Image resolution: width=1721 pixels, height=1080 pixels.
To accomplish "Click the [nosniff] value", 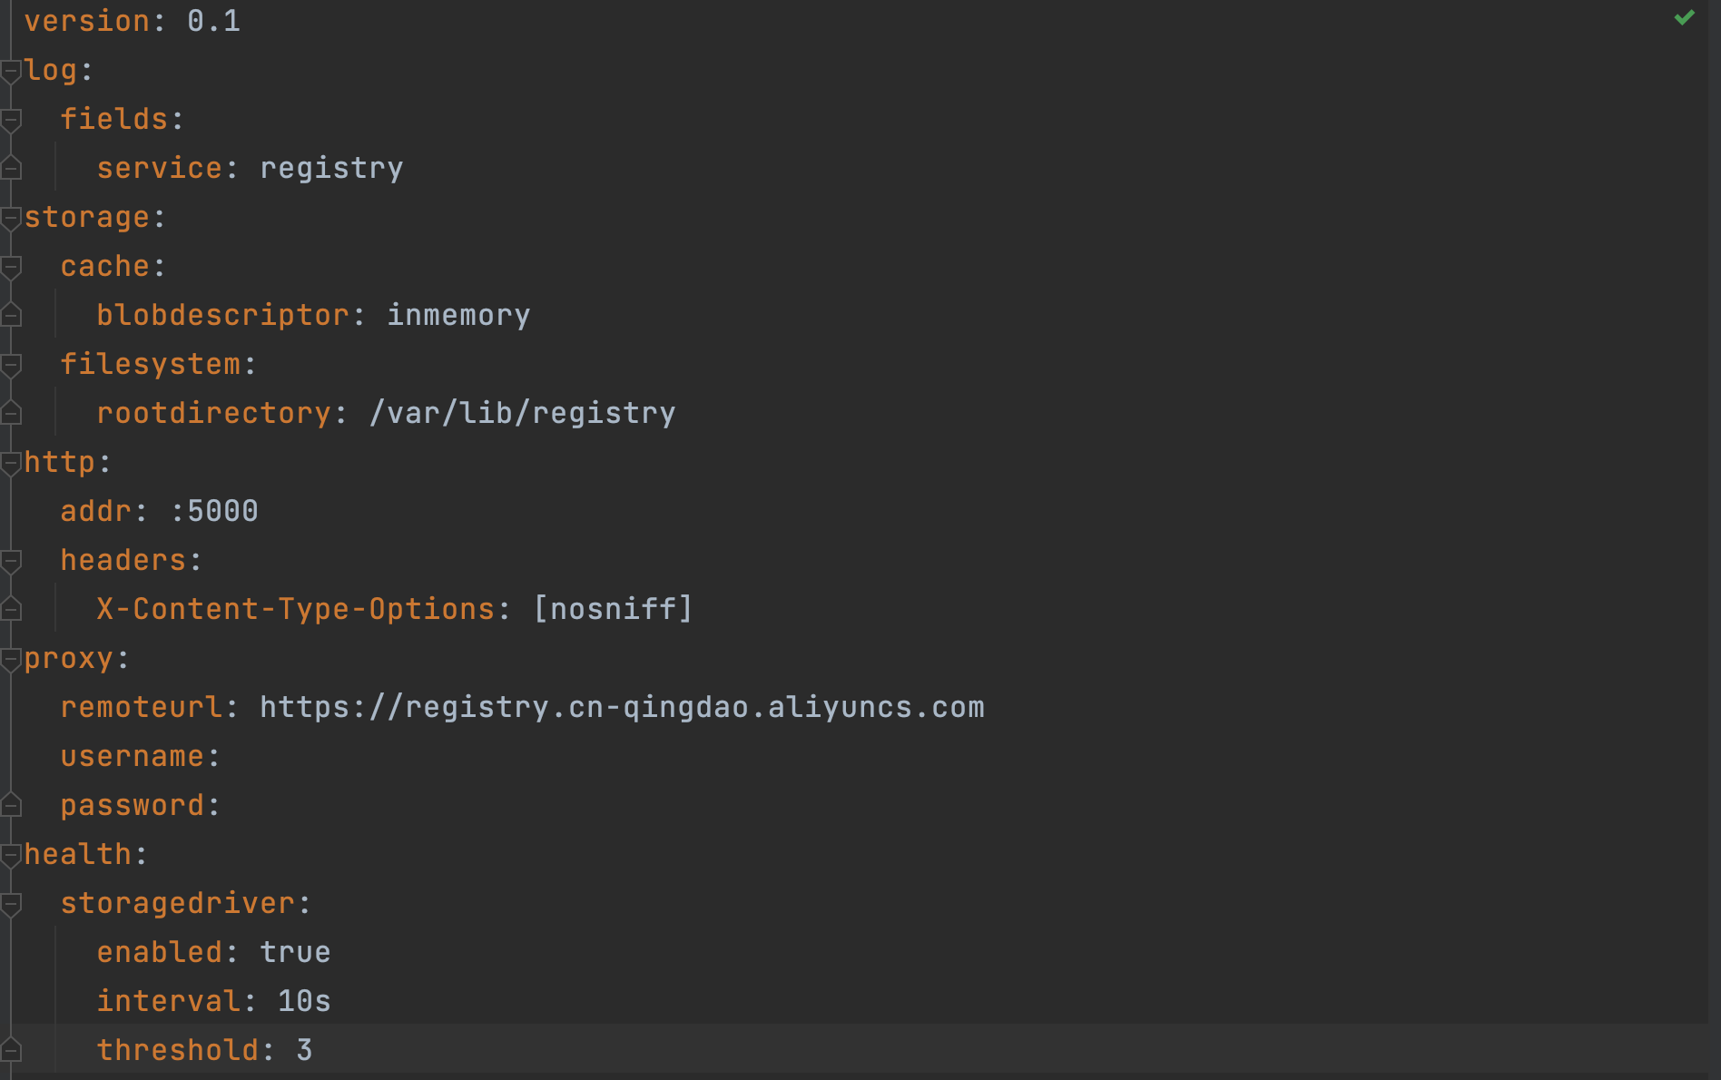I will click(x=614, y=609).
